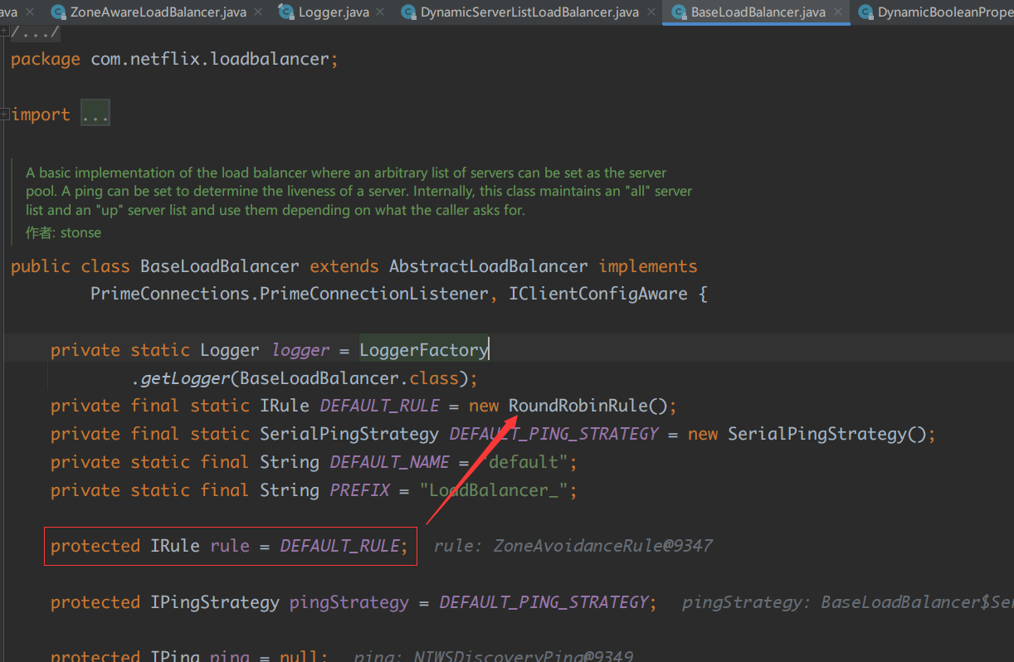Click DynamicServerListLoadBalancer.java class file icon
The height and width of the screenshot is (662, 1014).
pos(408,12)
